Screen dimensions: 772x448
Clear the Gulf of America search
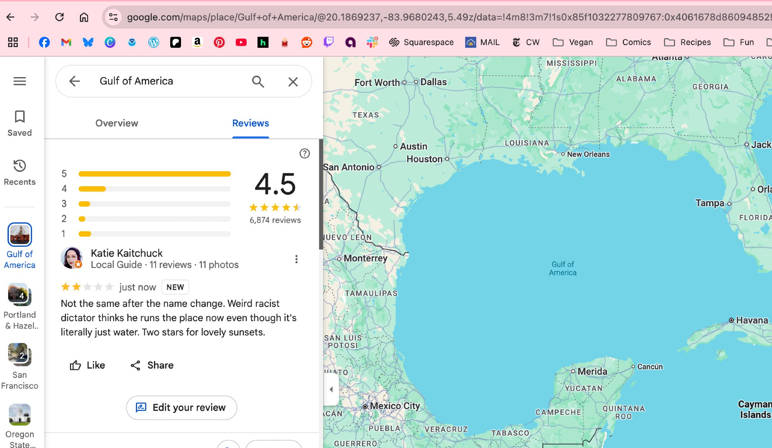pos(293,81)
